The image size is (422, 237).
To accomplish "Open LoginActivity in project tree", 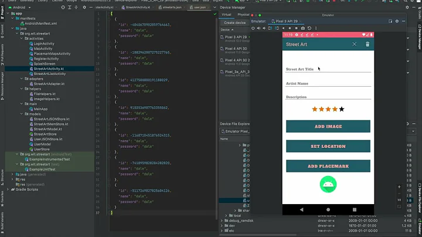I will click(44, 43).
